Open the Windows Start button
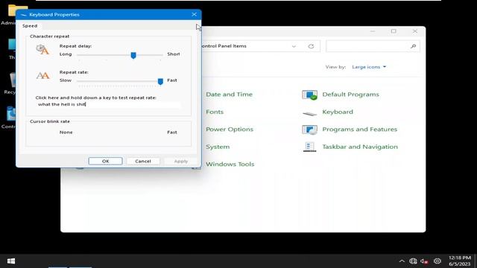 [x=11, y=261]
